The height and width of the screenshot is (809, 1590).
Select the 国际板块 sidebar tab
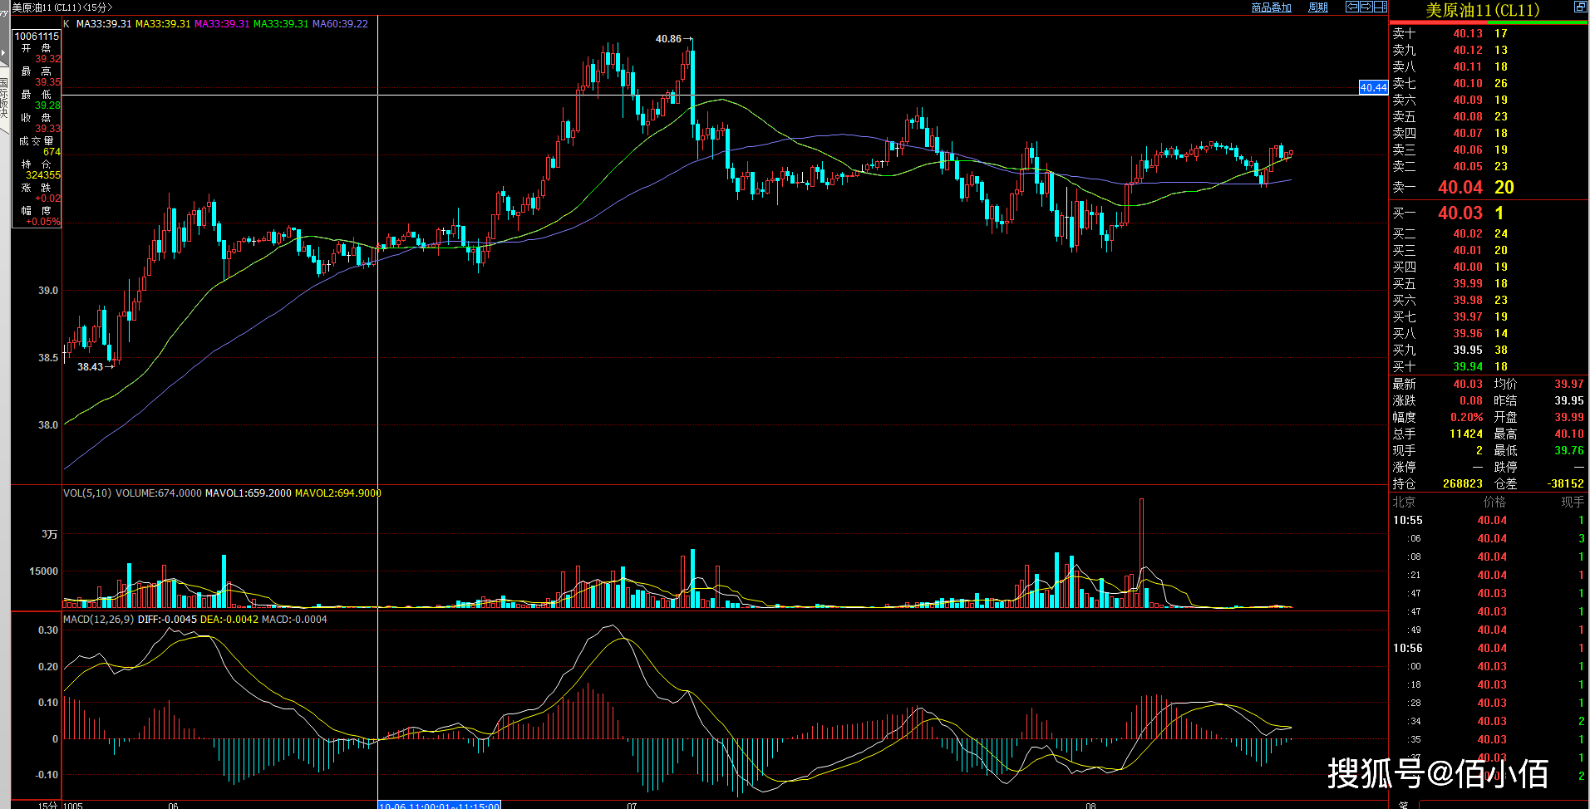4,98
